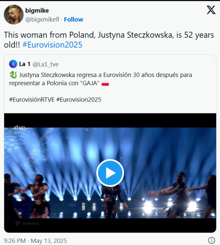Click the rtve watermark on video

[x=20, y=127]
